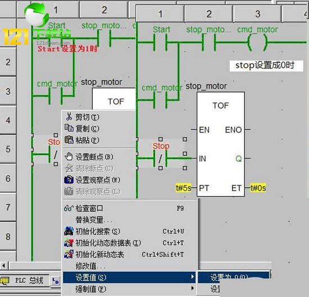Select cmd_motor contact in left window
Image resolution: width=309 pixels, height=297 pixels.
[56, 96]
